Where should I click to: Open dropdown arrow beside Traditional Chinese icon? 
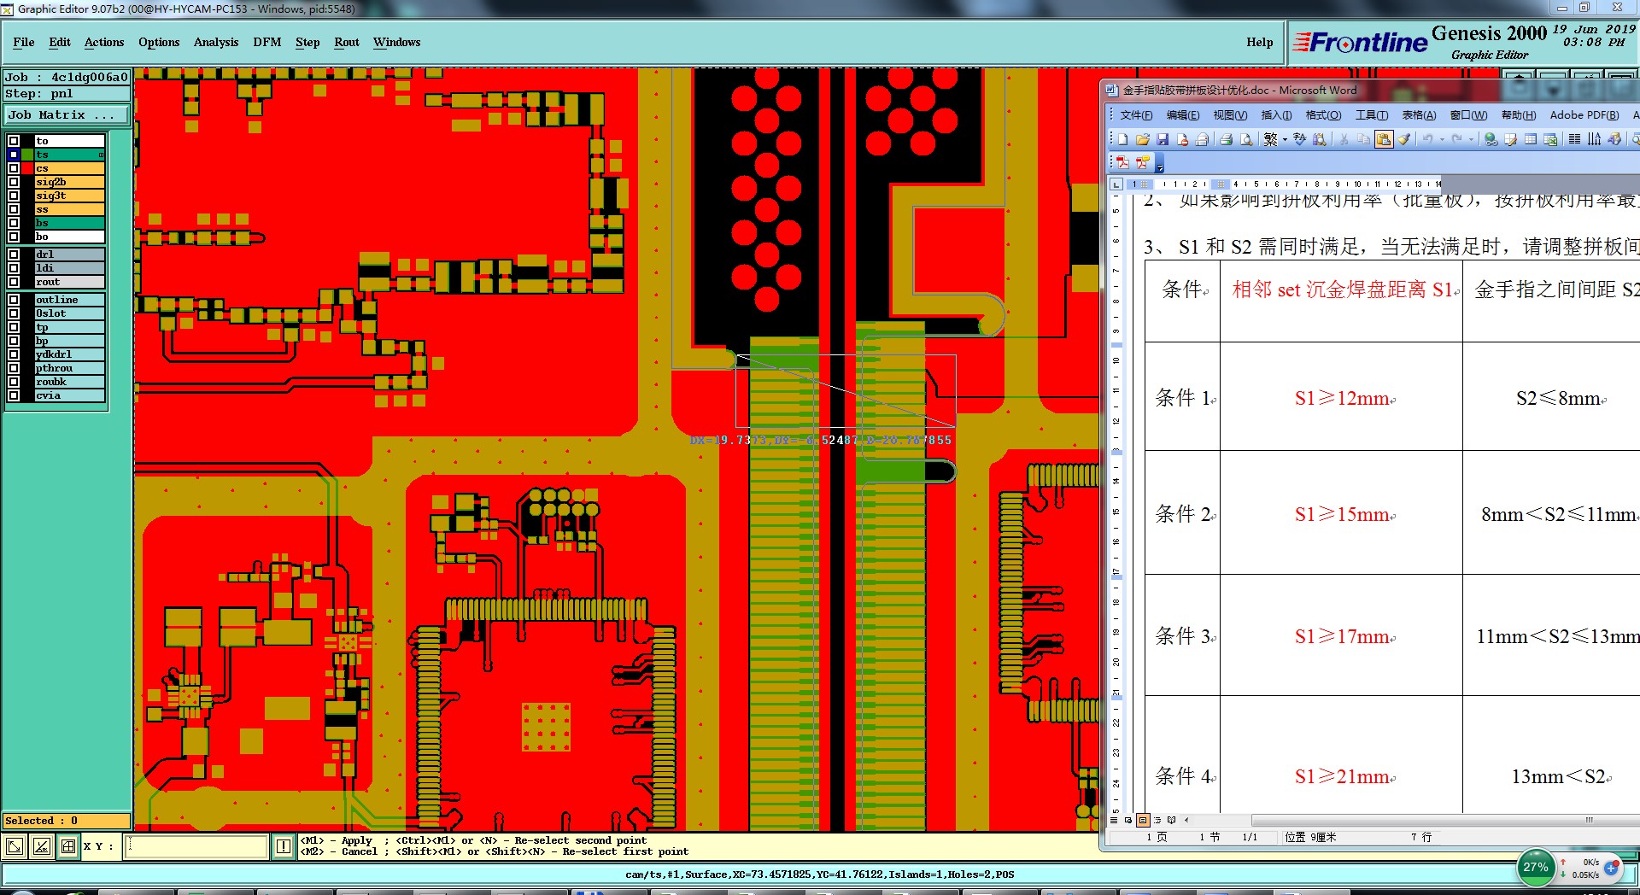[x=1285, y=139]
